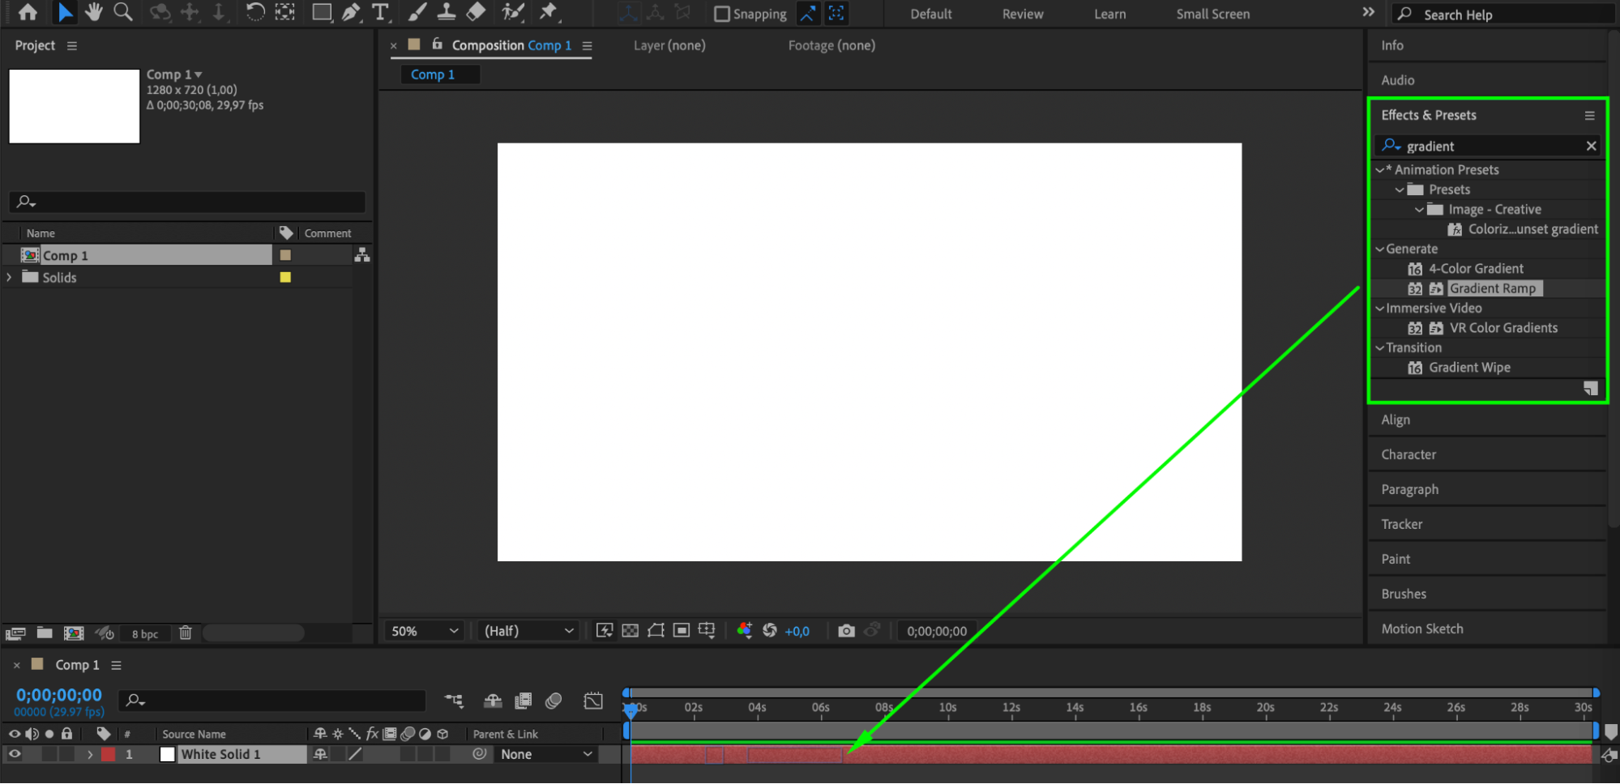Delete selected project item with trash icon

[x=186, y=633]
